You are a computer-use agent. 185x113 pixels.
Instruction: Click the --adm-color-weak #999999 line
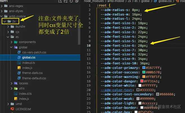[x=128, y=99]
